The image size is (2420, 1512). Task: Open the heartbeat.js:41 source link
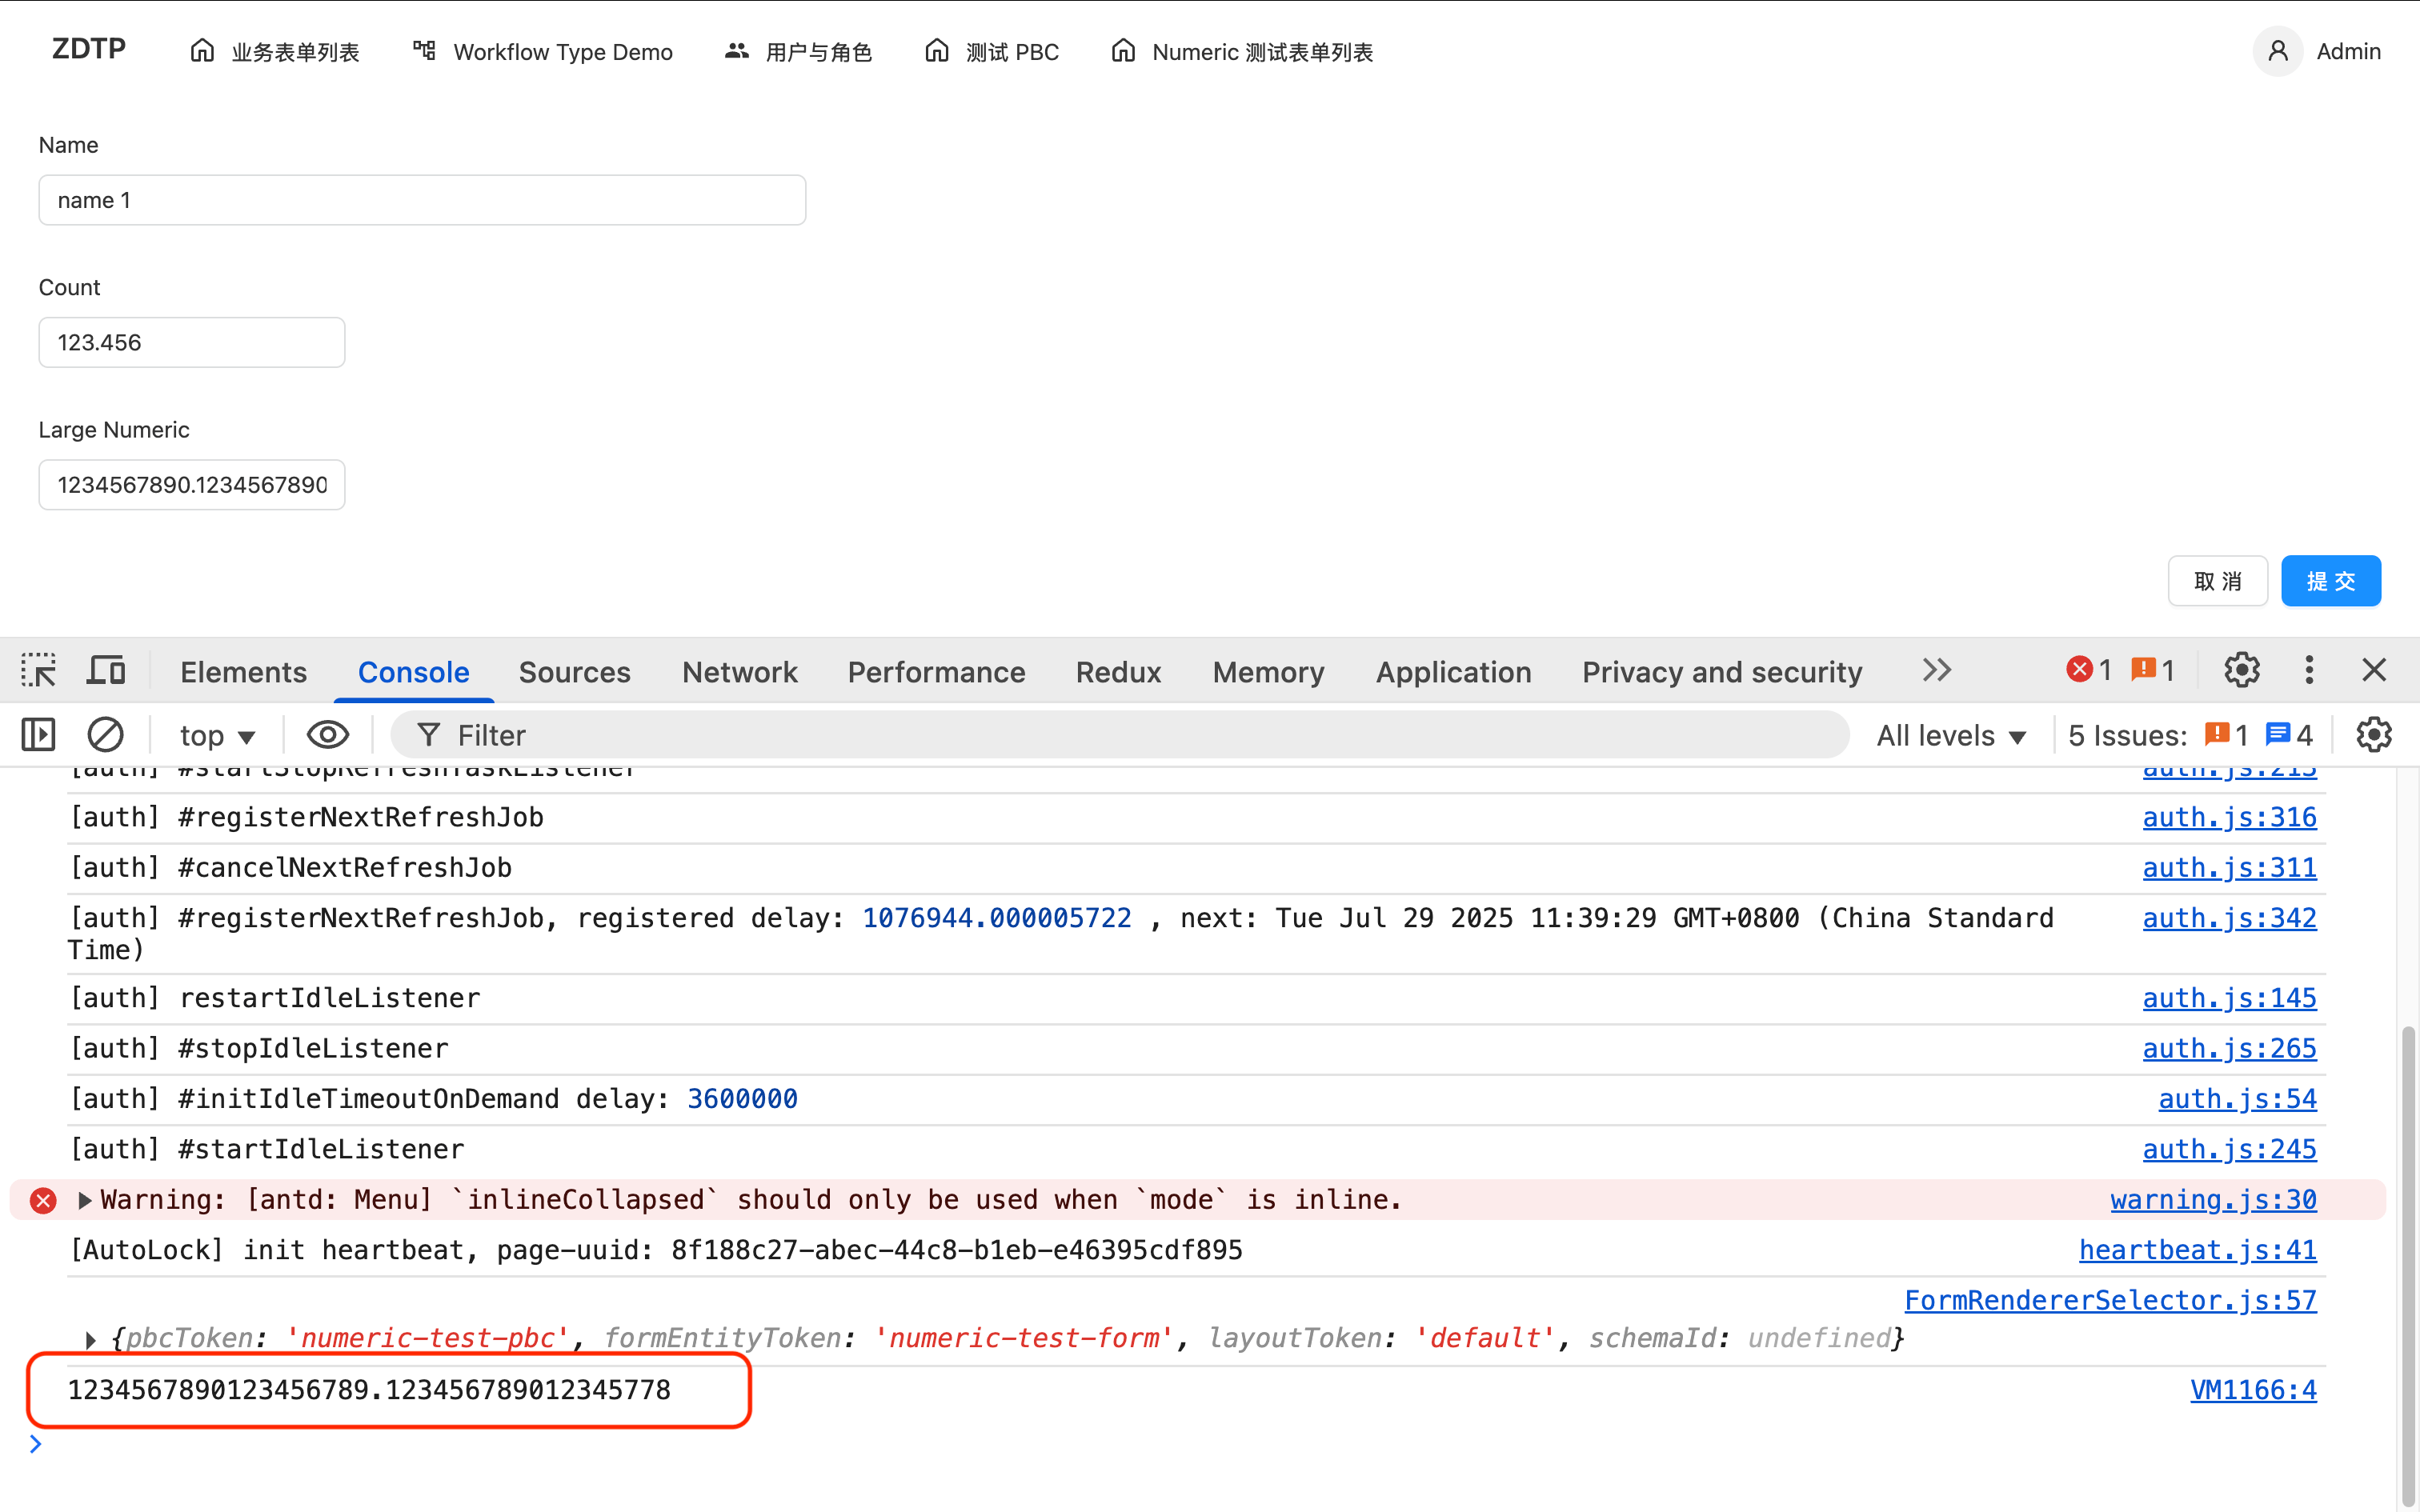pyautogui.click(x=2198, y=1250)
